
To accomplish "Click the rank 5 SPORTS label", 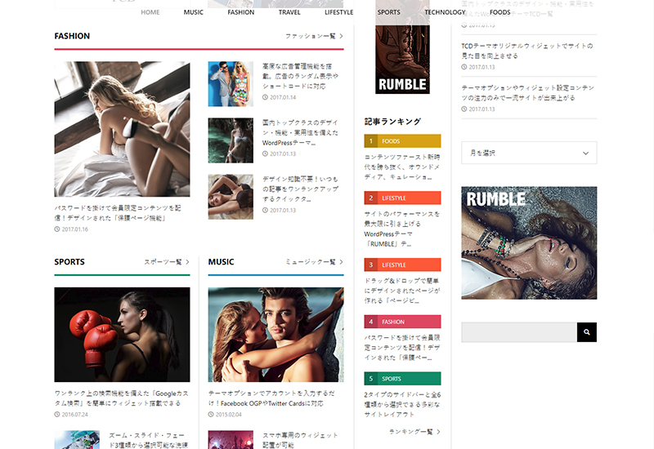I will (402, 379).
